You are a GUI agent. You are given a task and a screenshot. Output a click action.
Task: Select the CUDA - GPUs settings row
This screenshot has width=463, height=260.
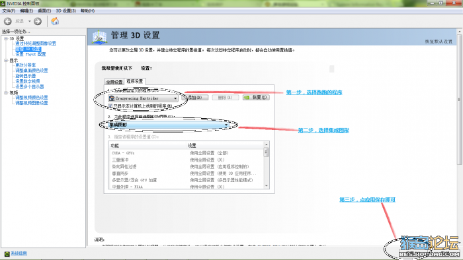(186, 153)
